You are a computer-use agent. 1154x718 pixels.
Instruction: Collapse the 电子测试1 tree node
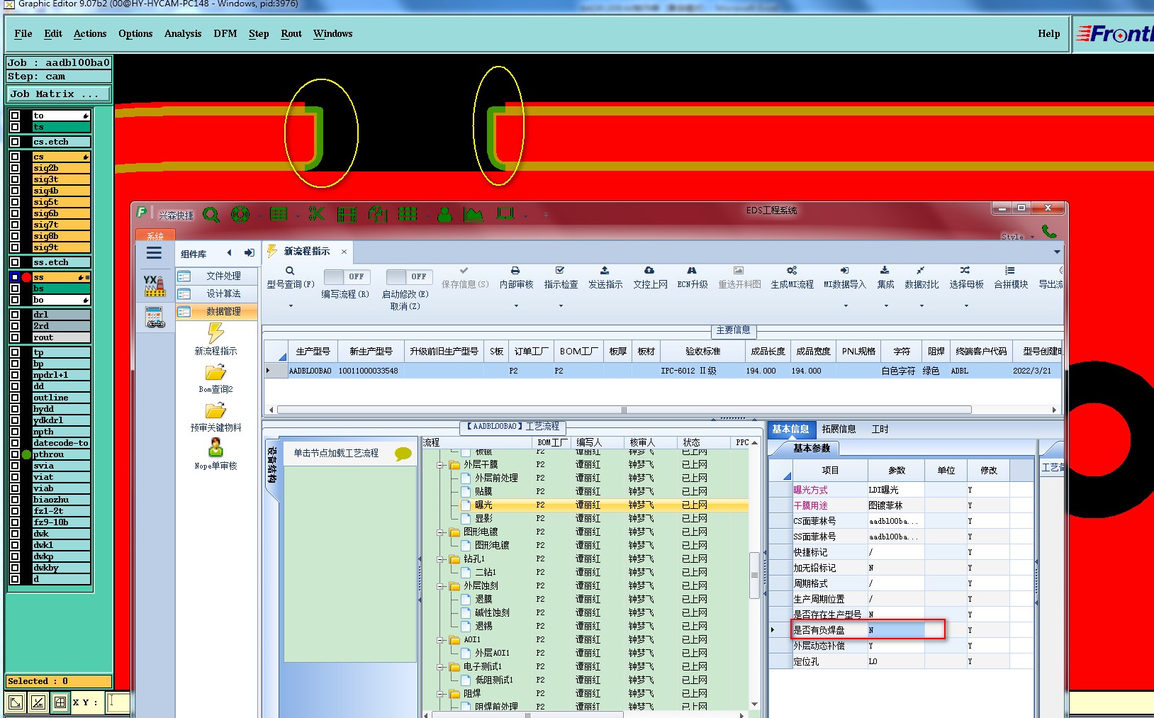pos(441,667)
